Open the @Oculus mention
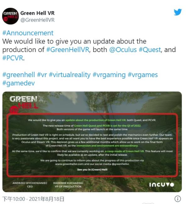The height and width of the screenshot is (204, 188). 123,50
